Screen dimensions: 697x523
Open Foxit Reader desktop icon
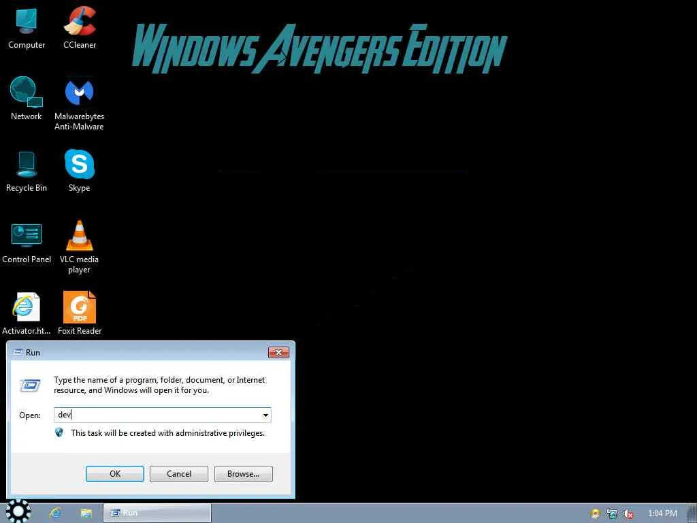click(x=80, y=313)
